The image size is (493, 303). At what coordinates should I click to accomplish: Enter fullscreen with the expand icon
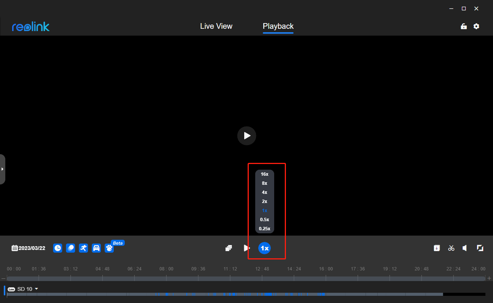(480, 248)
